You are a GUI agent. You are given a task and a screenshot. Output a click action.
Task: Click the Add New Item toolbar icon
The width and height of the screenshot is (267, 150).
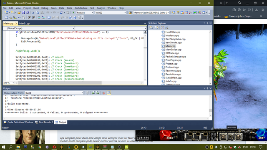pos(13,12)
